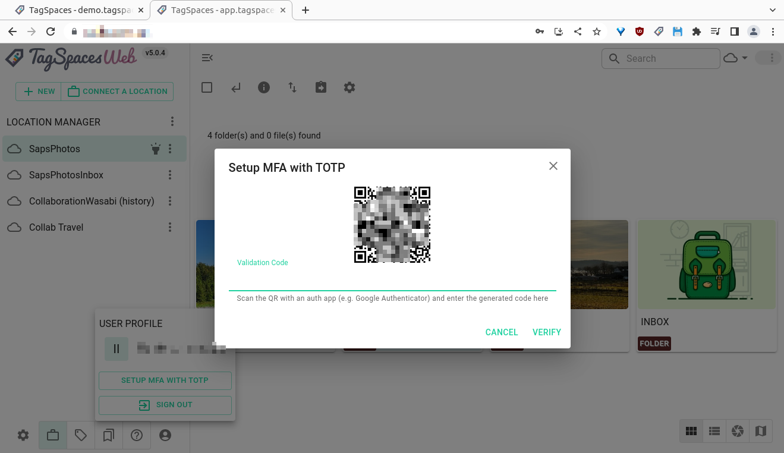Open Location Manager overflow menu

point(172,121)
